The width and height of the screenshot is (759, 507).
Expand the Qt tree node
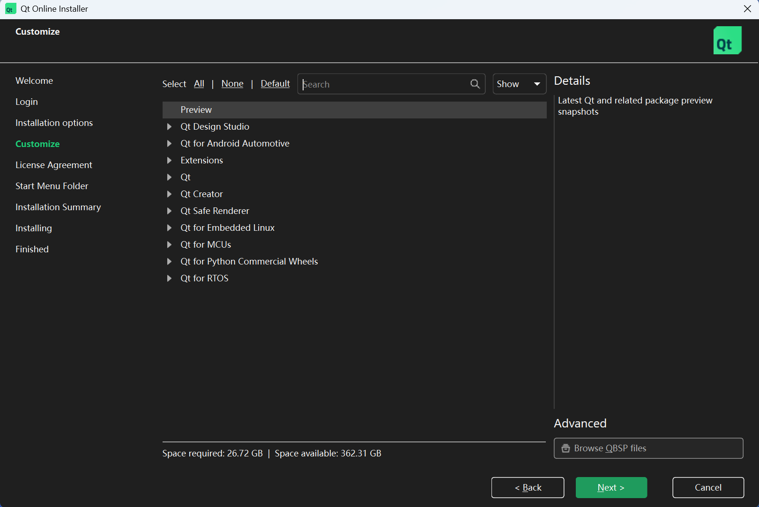click(169, 177)
